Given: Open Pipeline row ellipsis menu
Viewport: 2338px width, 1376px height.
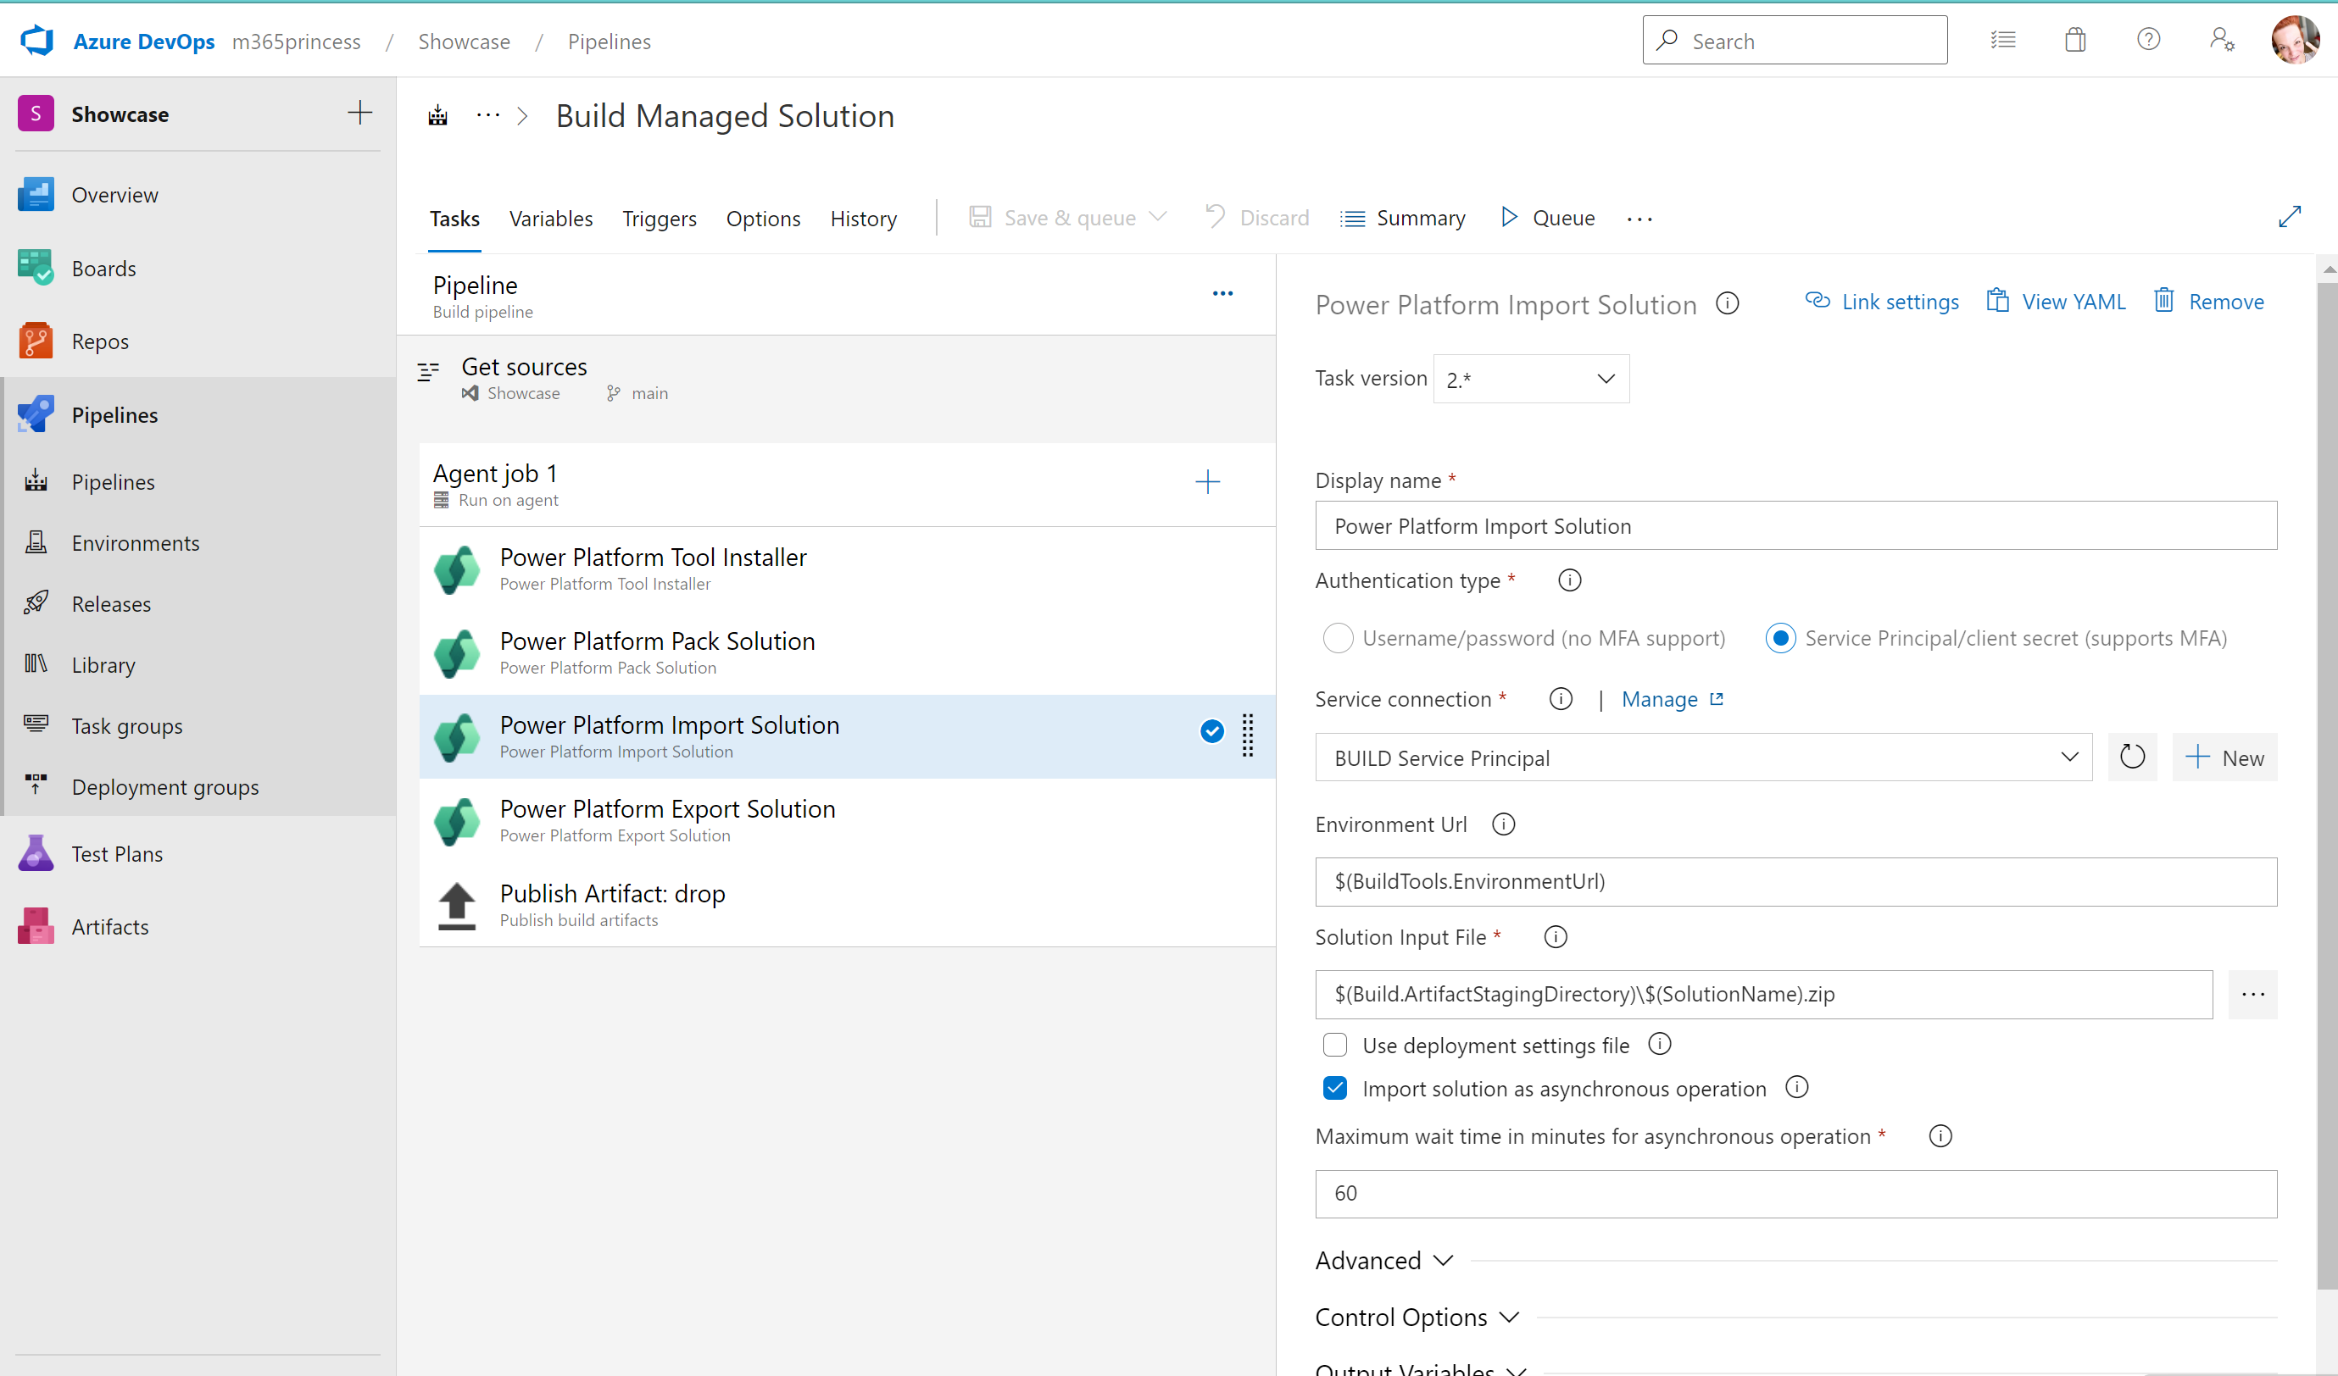Looking at the screenshot, I should click(1222, 294).
